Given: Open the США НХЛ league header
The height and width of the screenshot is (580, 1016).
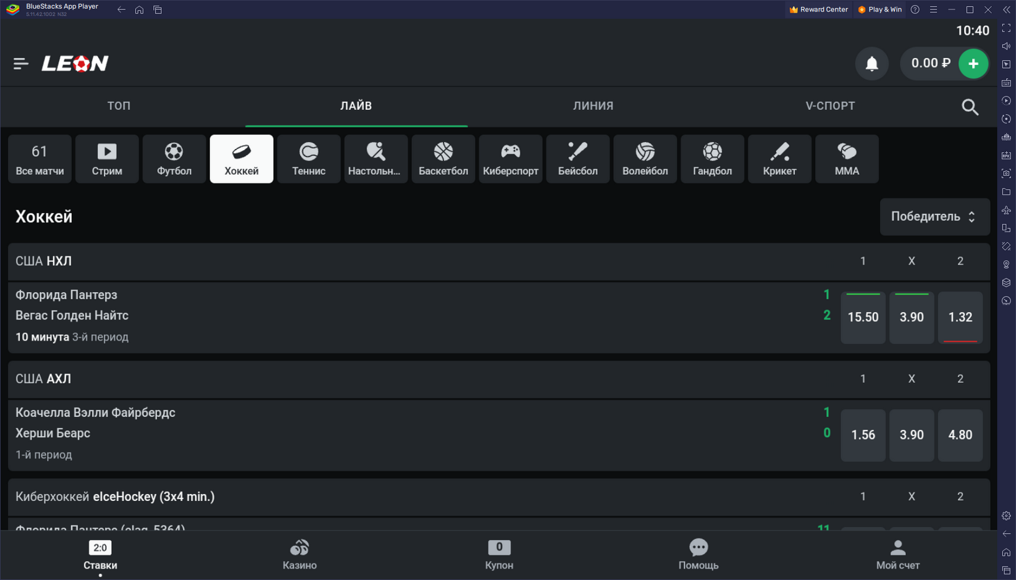Looking at the screenshot, I should click(499, 261).
